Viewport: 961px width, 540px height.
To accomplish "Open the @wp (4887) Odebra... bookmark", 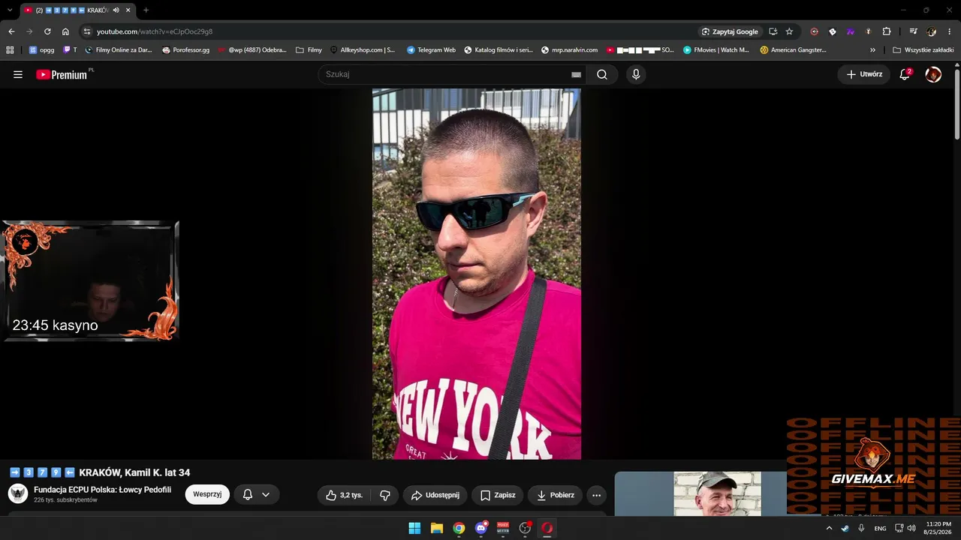I will 252,50.
